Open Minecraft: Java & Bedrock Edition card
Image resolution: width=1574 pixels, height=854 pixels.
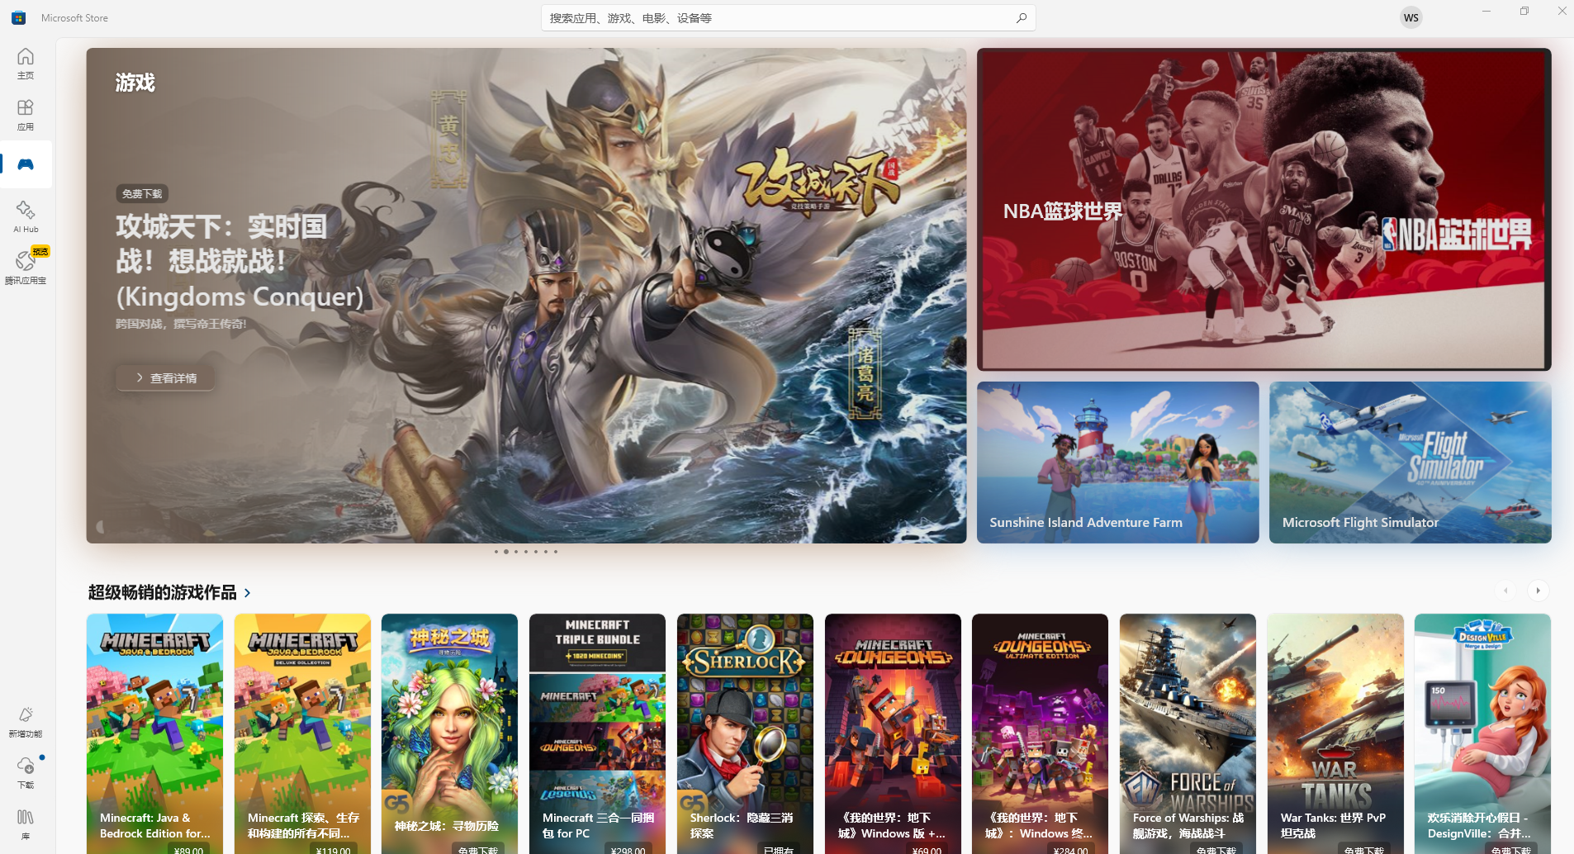(154, 733)
